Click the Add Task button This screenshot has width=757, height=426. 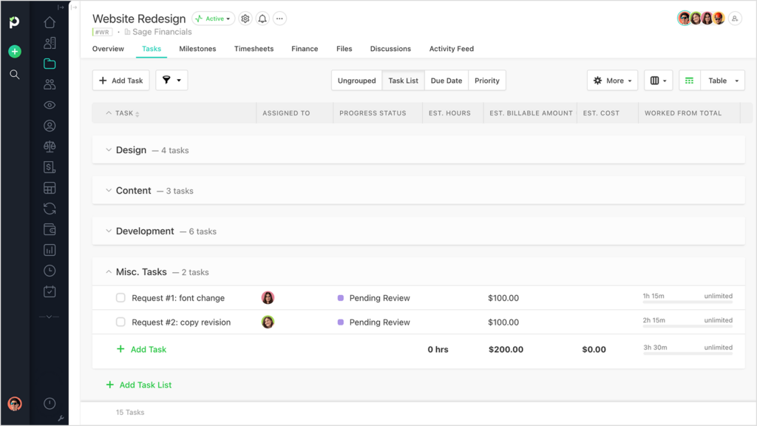pyautogui.click(x=120, y=80)
